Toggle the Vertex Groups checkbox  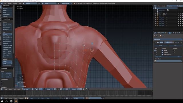(162, 55)
